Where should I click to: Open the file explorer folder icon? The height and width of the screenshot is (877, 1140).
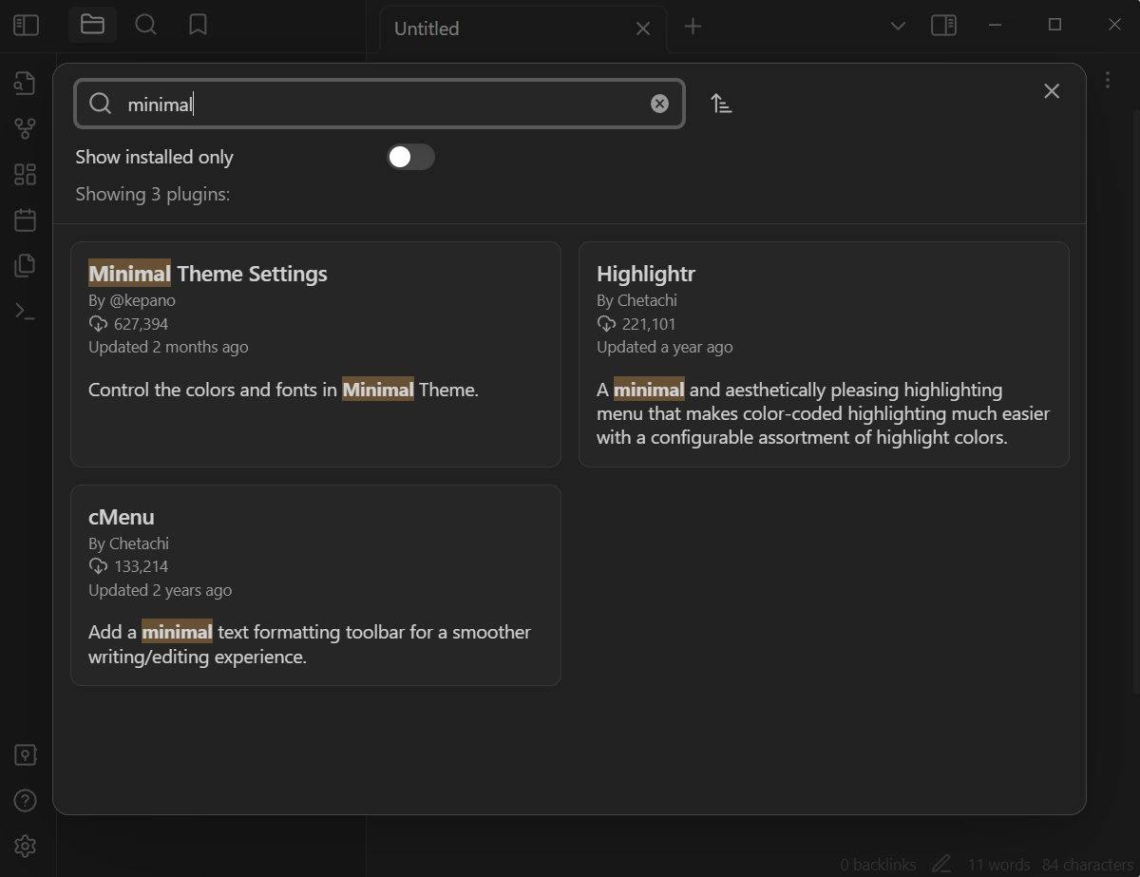92,25
